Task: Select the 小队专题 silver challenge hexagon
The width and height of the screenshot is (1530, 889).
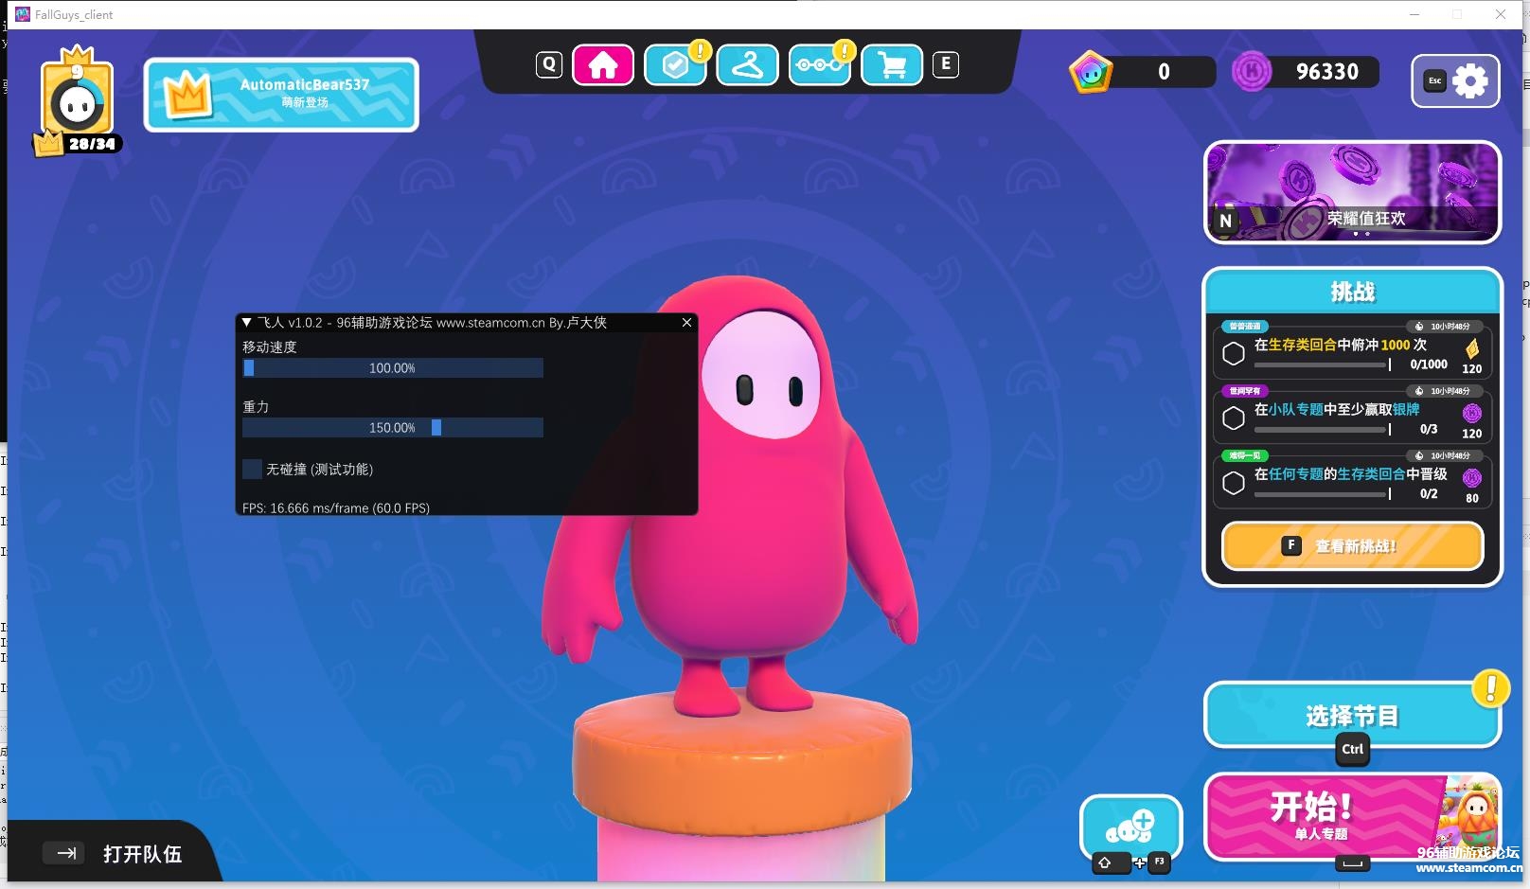Action: coord(1234,418)
